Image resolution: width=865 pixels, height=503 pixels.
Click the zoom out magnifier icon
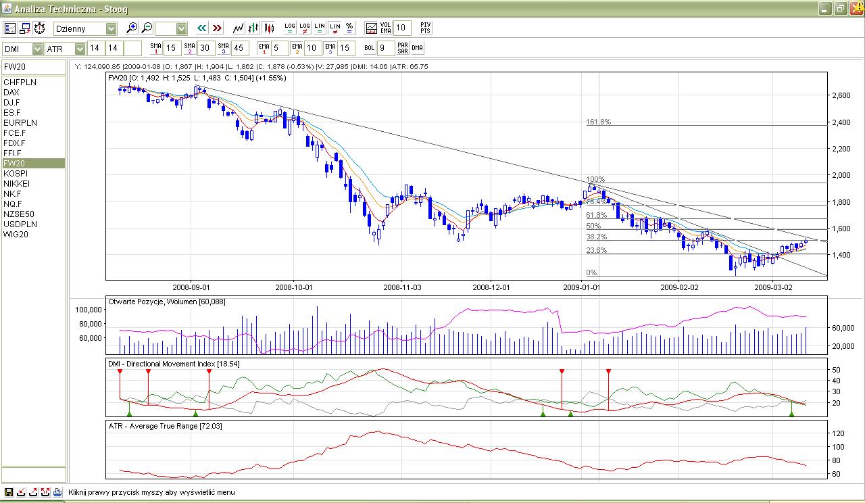[x=147, y=28]
